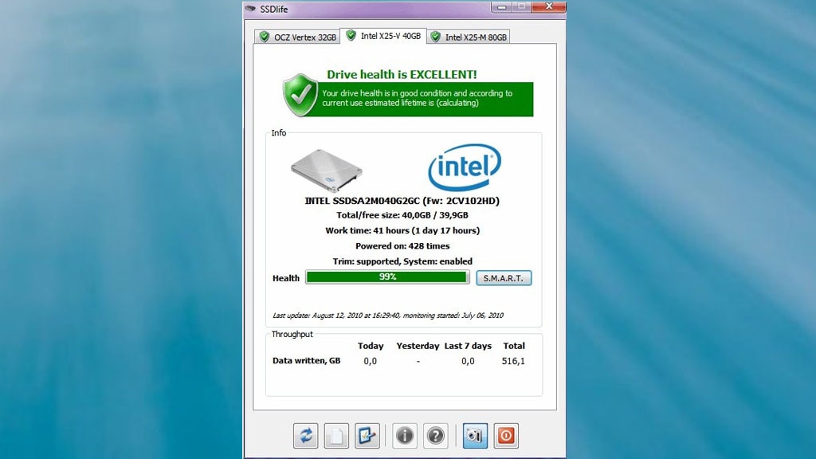Click the 'Last 7 days' column header

(468, 346)
